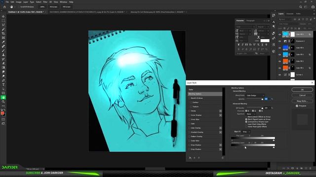Select the Gradient tool
The image size is (316, 177).
pyautogui.click(x=3, y=68)
